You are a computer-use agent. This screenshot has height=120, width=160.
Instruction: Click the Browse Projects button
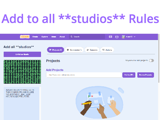click(x=146, y=75)
